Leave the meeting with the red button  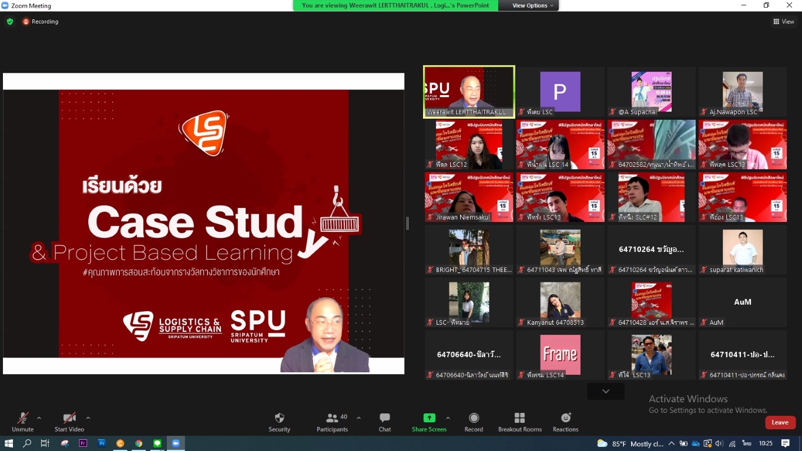(780, 422)
